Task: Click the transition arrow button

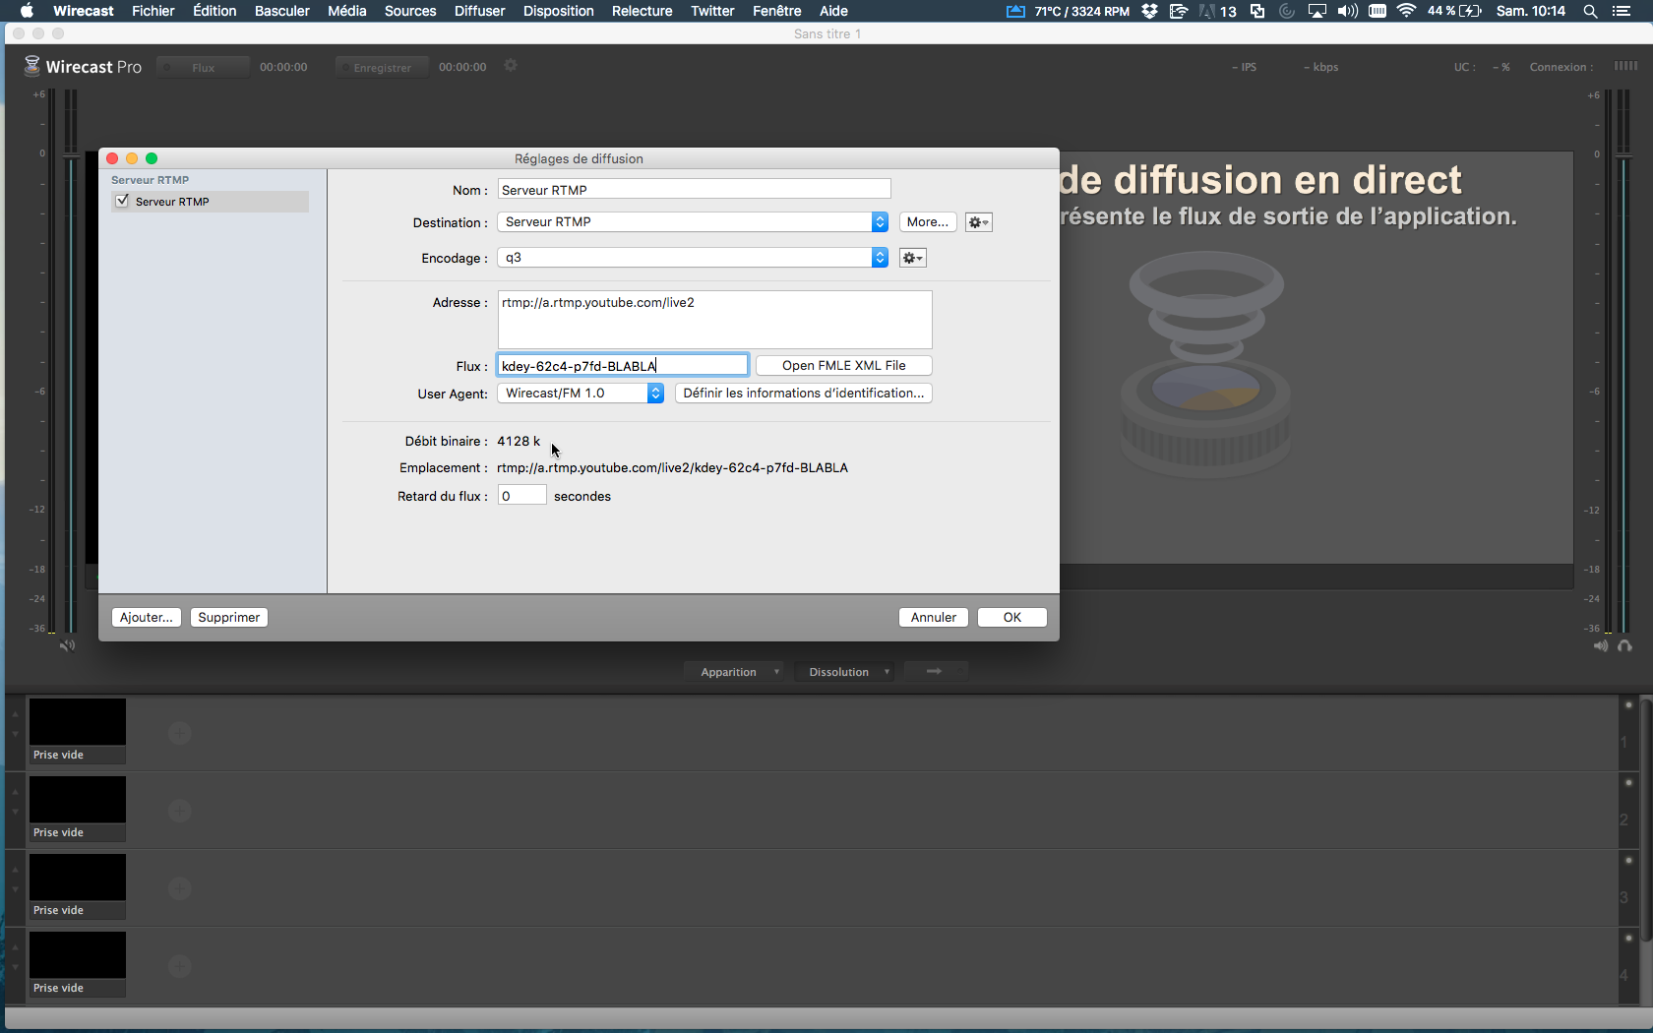Action: 935,671
